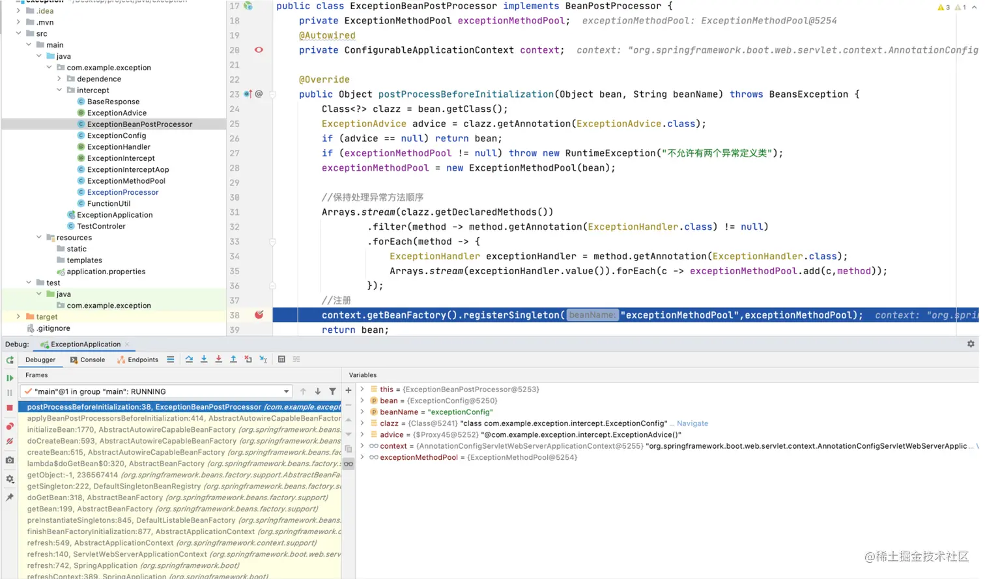Select TestControler in the project tree
The image size is (985, 579).
(101, 226)
